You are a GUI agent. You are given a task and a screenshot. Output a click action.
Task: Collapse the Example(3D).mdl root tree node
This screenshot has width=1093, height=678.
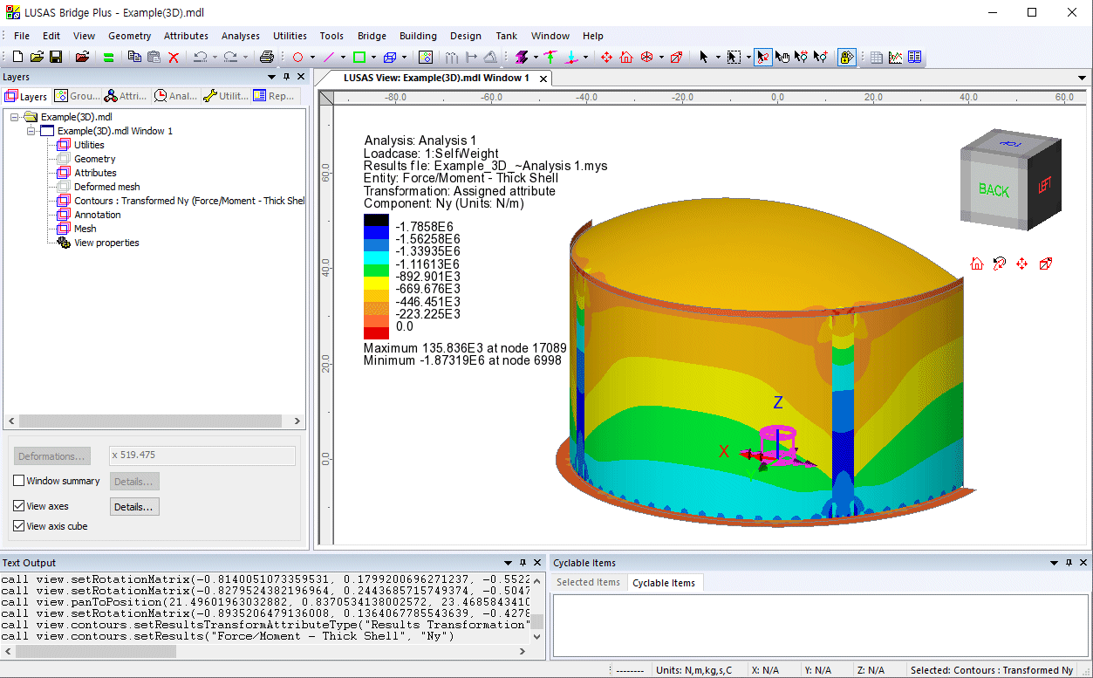15,117
